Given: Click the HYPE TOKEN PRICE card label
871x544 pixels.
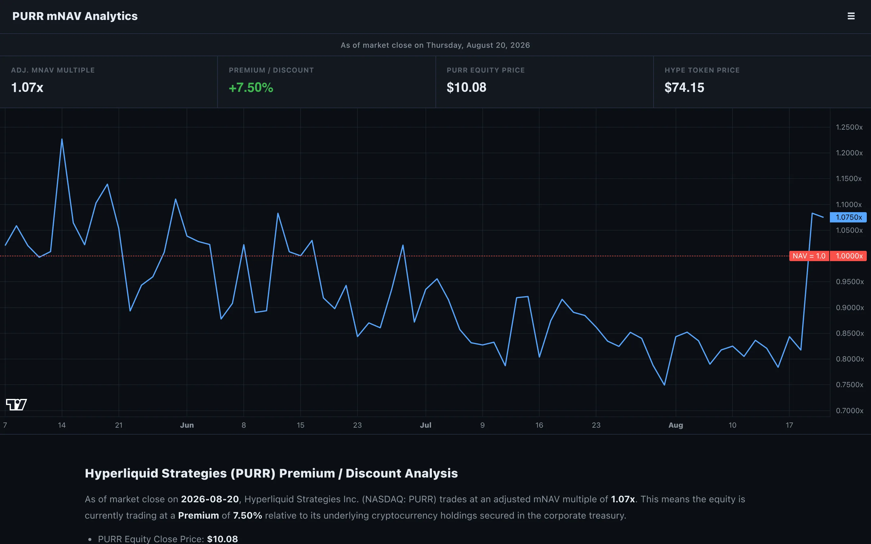Looking at the screenshot, I should point(702,70).
